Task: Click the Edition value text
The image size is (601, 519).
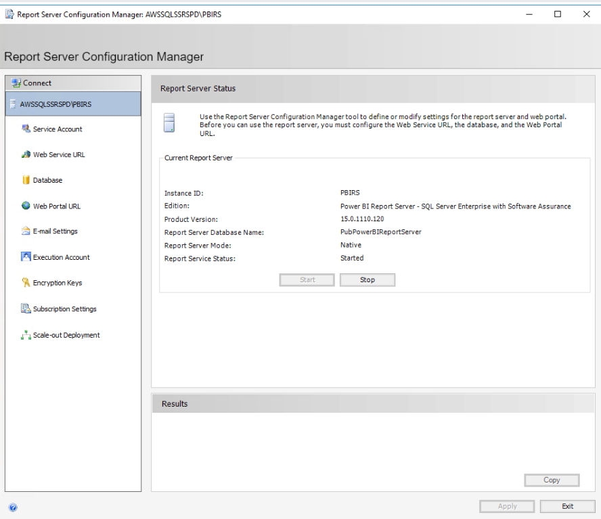Action: click(455, 206)
